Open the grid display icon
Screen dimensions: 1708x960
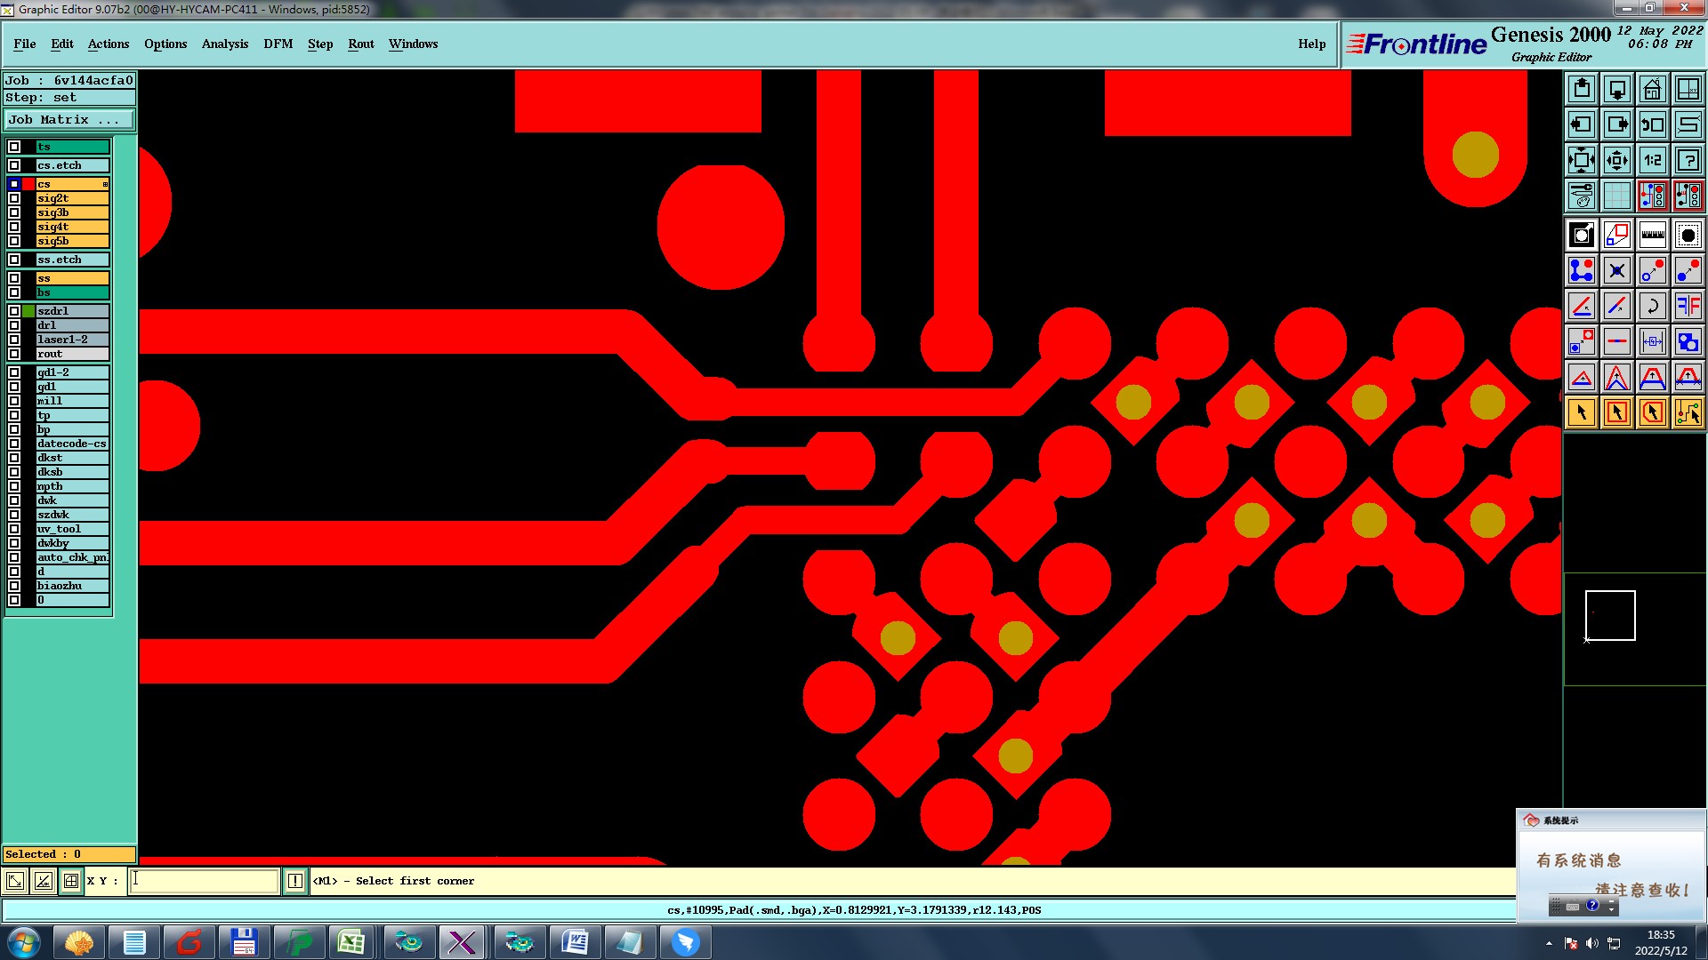(x=1616, y=196)
